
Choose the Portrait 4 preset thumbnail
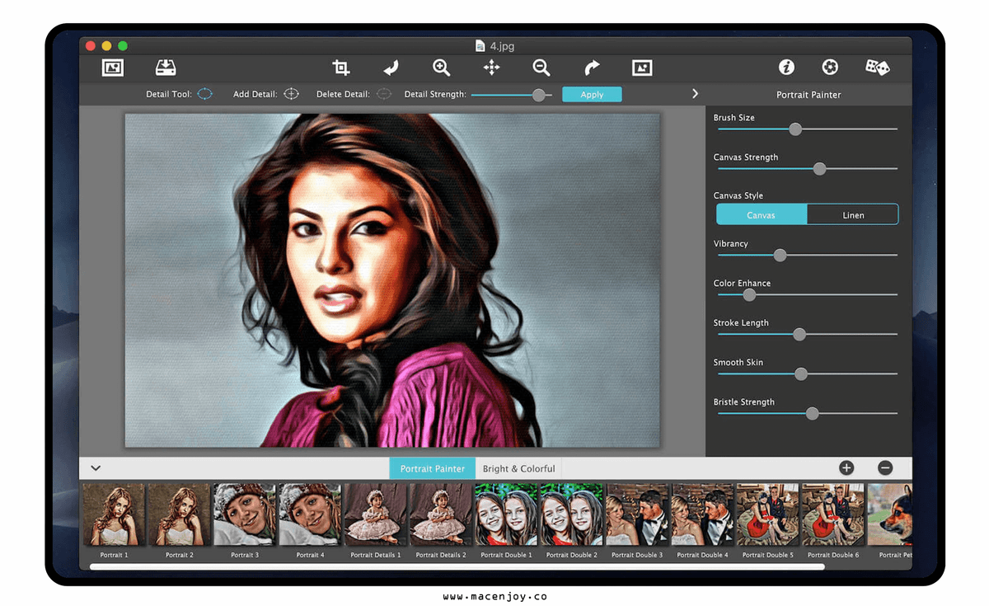310,514
